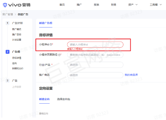The width and height of the screenshot is (166, 120).
Task: Click the red 请输入小程序id error text
Action: [x=75, y=49]
